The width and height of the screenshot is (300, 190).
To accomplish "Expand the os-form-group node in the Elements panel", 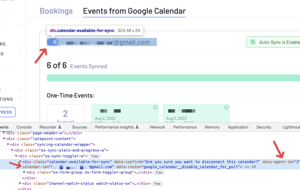I will tap(24, 172).
